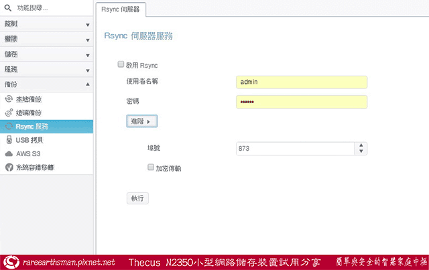This screenshot has height=270, width=429.
Task: Click the 密碼 password field
Action: click(x=302, y=102)
